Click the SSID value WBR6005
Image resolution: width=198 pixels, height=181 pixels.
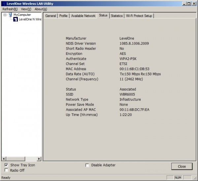tap(127, 94)
